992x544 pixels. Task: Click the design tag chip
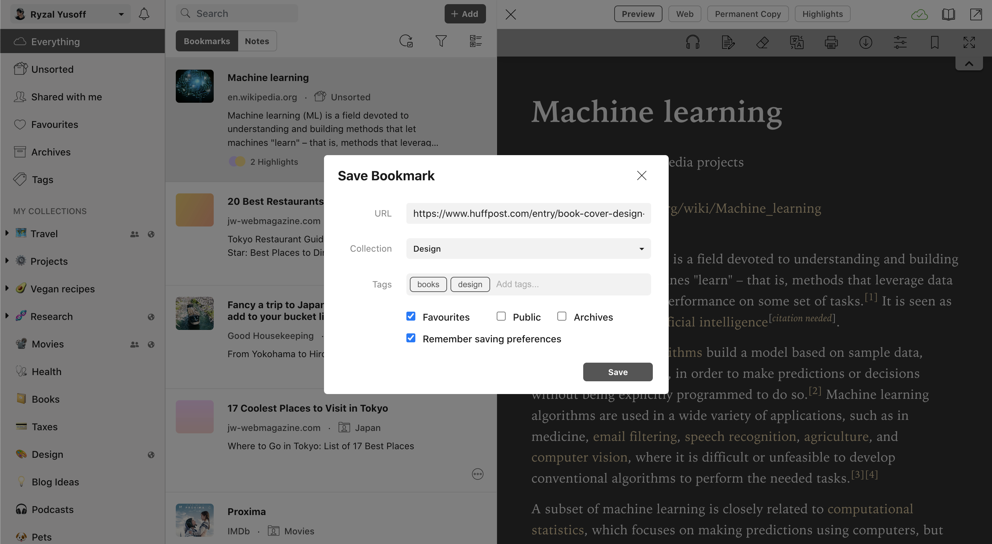coord(470,284)
